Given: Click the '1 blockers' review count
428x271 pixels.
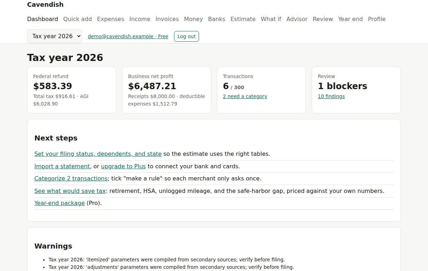Looking at the screenshot, I should [342, 86].
